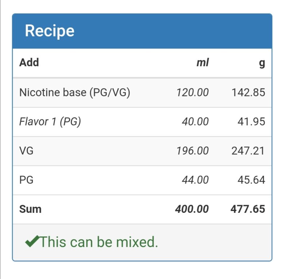Viewport: 284px width, 279px height.
Task: Click the 196.00 ml VG value
Action: pos(193,151)
